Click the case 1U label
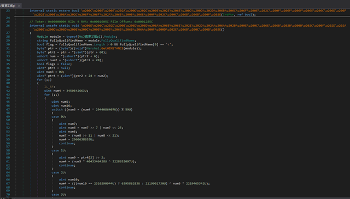Viewport: 350px width, 199px height. click(x=59, y=150)
